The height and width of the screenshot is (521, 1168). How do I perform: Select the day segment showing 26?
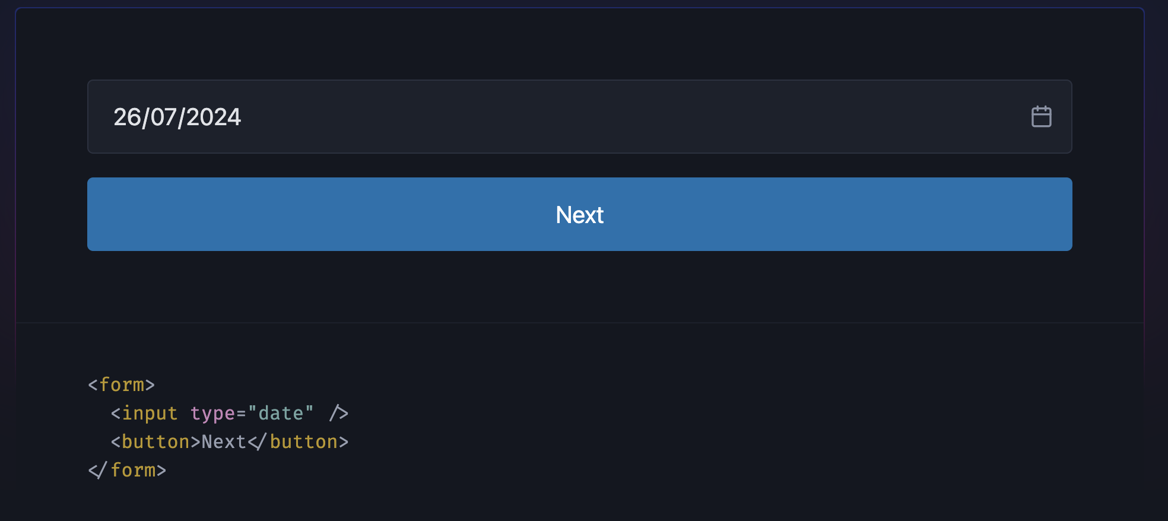(x=126, y=117)
